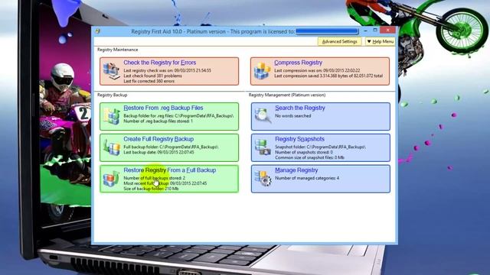The width and height of the screenshot is (490, 275).
Task: Select the 'Backup folder for .reg files' line
Action: pyautogui.click(x=178, y=115)
